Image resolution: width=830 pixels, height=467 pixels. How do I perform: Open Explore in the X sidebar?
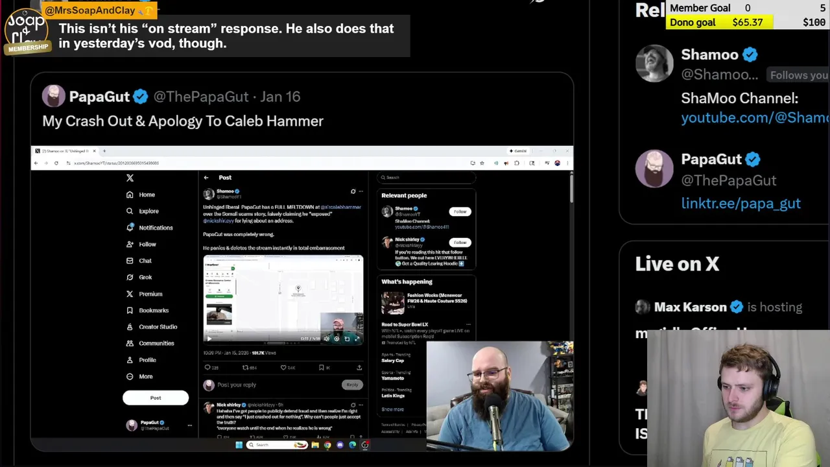(142, 211)
